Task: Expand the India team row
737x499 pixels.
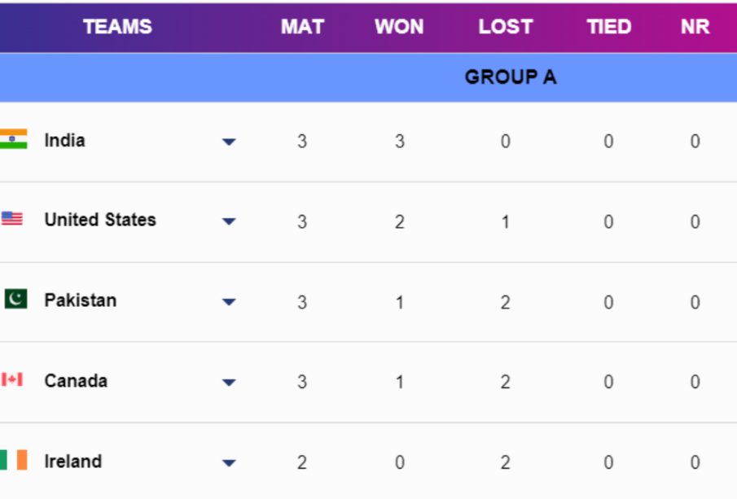Action: coord(229,142)
